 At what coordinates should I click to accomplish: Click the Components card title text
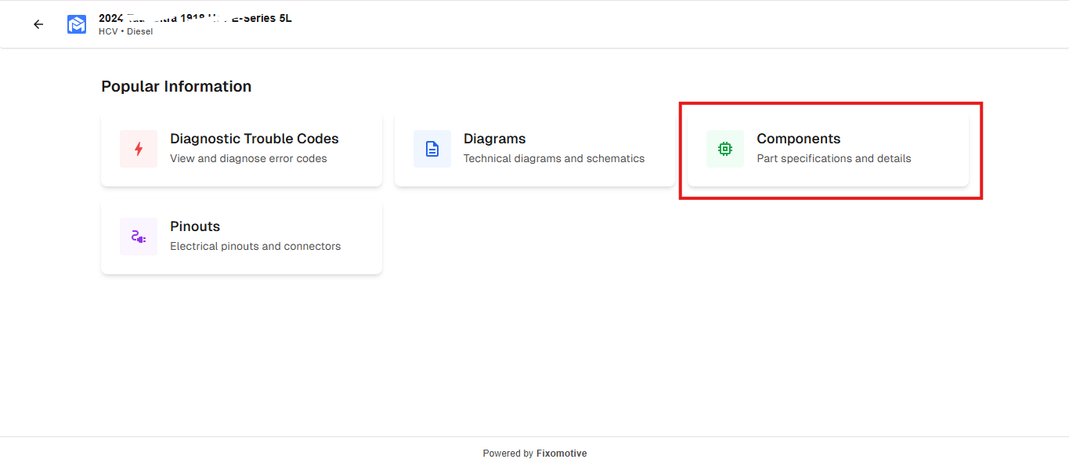tap(798, 139)
